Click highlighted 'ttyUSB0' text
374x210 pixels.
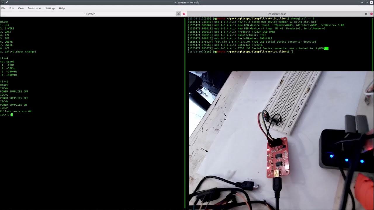[x=321, y=48]
